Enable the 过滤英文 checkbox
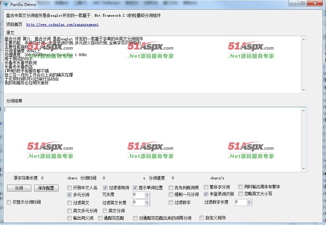Screen dimensions: 326x225 [69, 203]
